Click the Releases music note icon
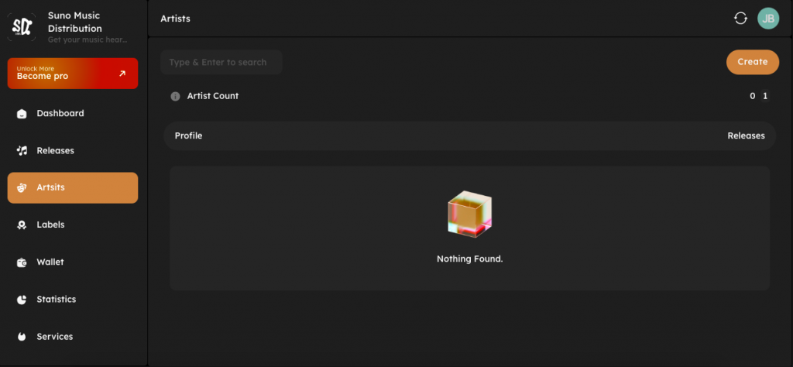 click(22, 151)
